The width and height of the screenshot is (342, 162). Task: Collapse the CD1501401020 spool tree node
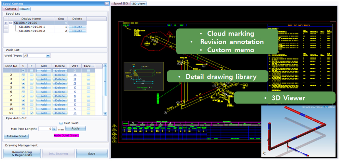(11, 23)
